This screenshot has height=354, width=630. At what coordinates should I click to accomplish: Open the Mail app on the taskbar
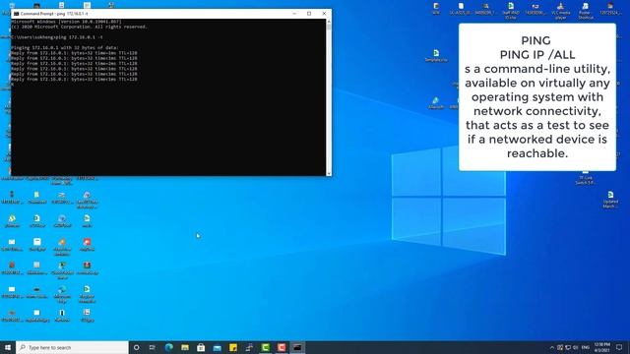pyautogui.click(x=217, y=347)
